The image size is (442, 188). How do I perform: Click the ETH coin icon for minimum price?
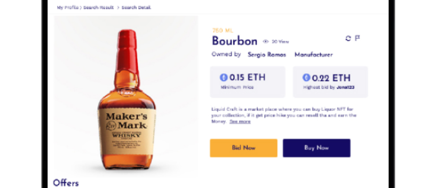click(223, 77)
